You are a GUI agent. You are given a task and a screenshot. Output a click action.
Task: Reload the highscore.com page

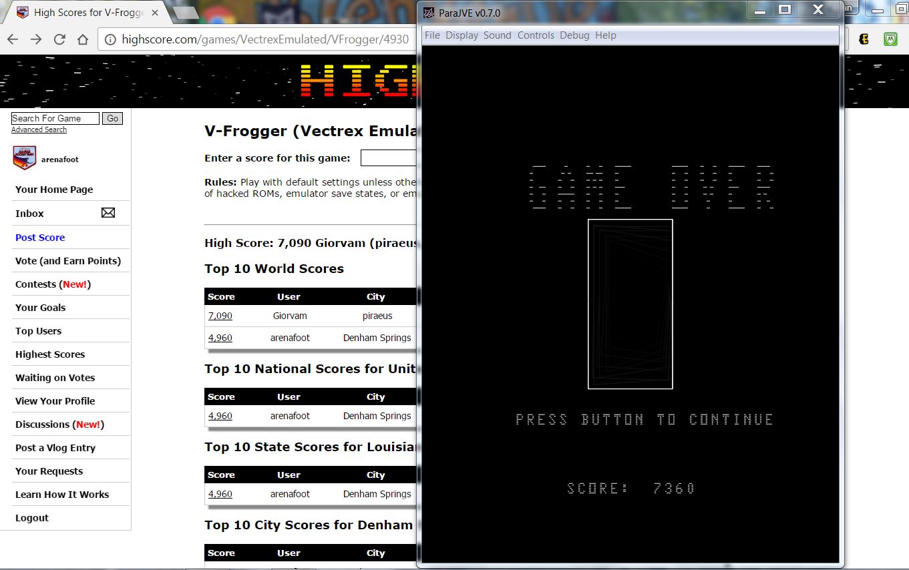pos(59,39)
